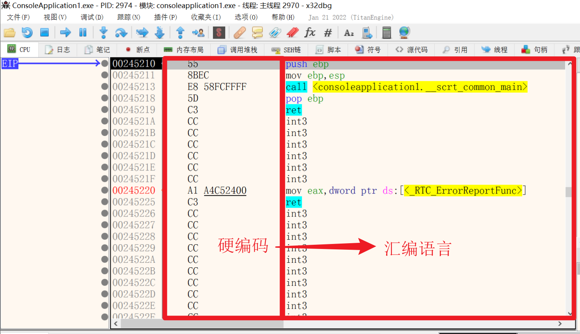Toggle breakpoint dot at address 00245220
The width and height of the screenshot is (580, 334).
pyautogui.click(x=105, y=190)
